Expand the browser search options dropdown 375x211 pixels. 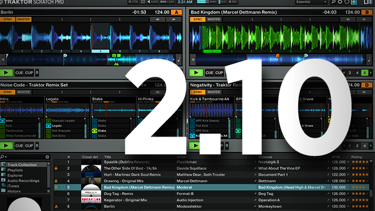pyautogui.click(x=4, y=157)
